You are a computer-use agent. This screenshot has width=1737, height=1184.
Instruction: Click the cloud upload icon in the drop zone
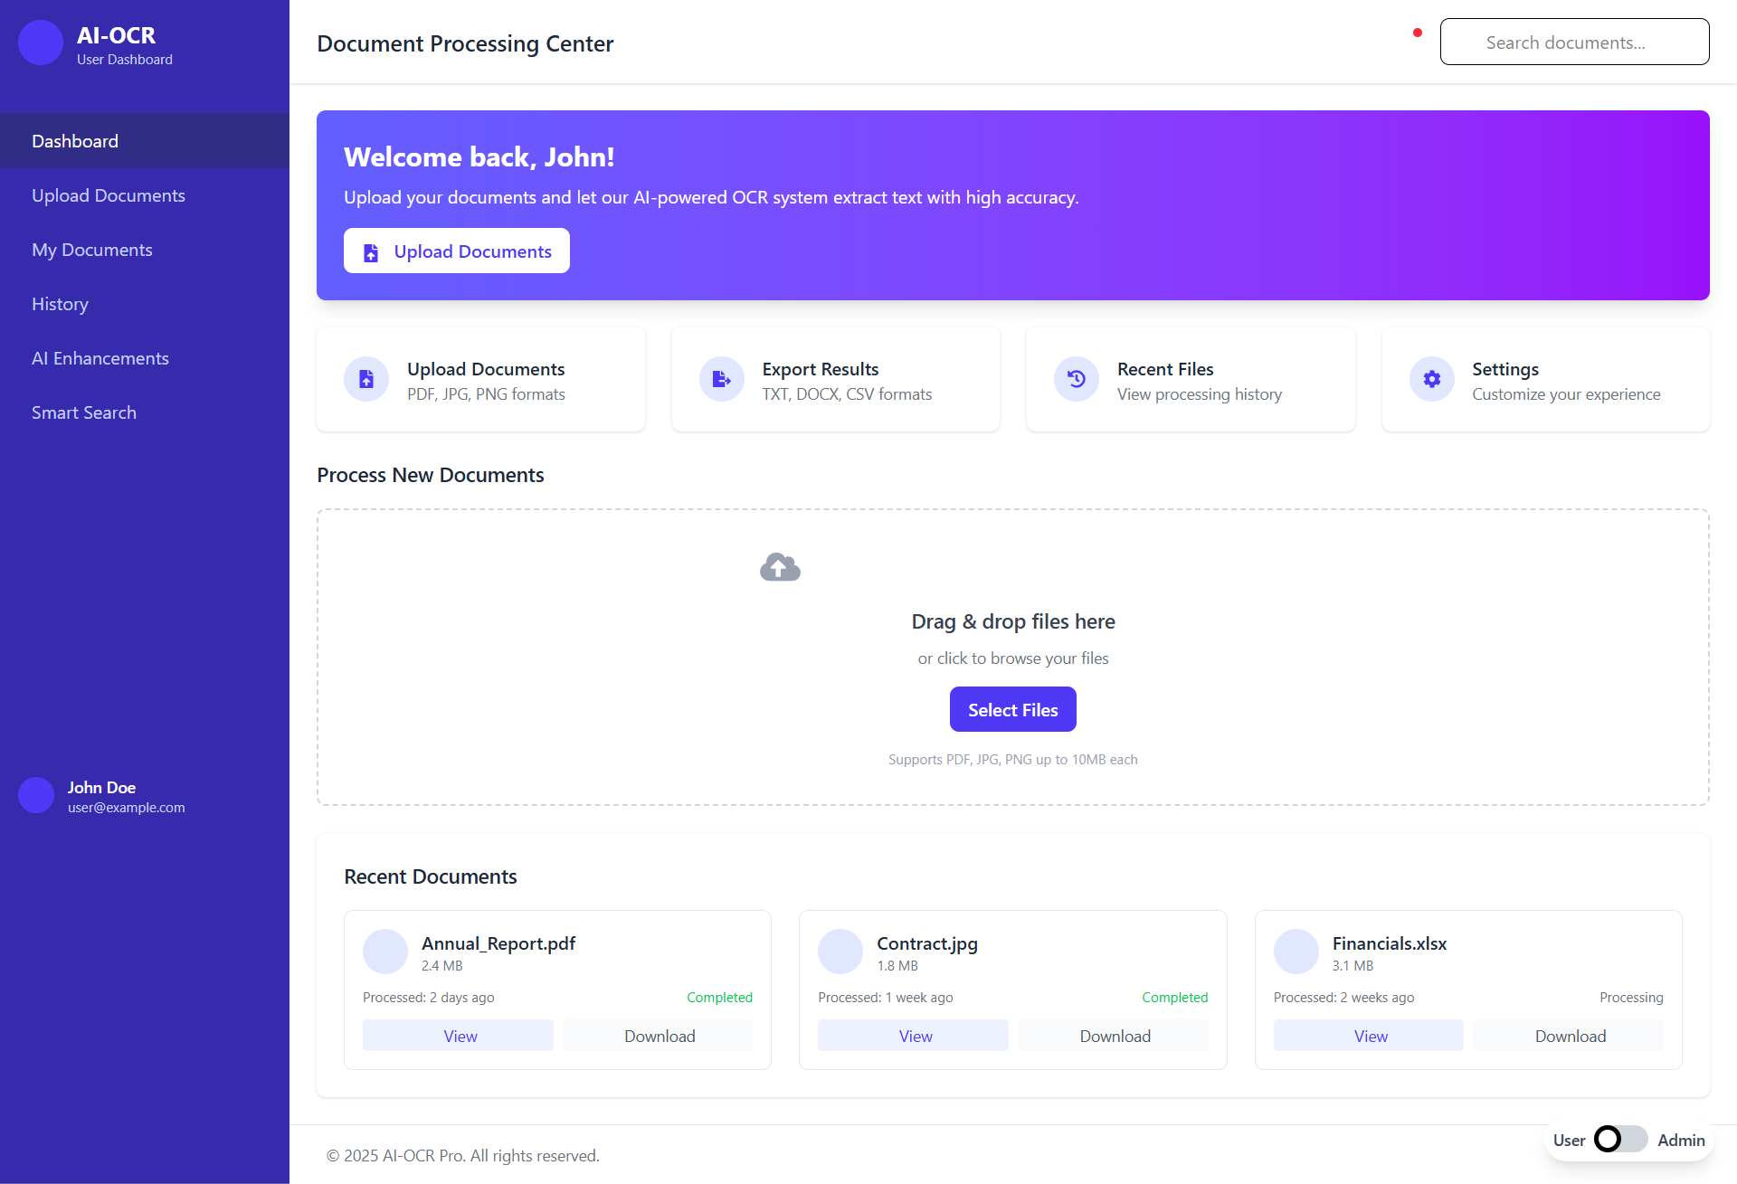tap(779, 566)
